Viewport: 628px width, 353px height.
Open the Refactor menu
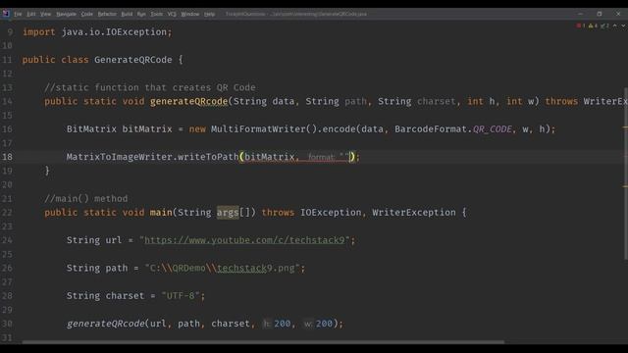107,14
